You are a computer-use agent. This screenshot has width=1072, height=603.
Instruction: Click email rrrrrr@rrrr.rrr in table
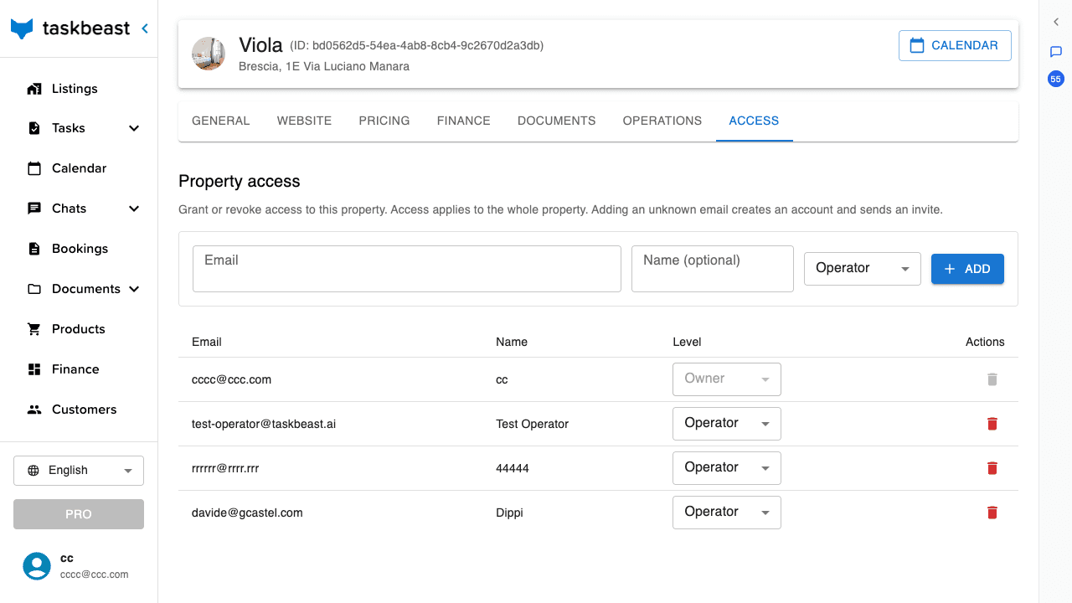point(225,468)
